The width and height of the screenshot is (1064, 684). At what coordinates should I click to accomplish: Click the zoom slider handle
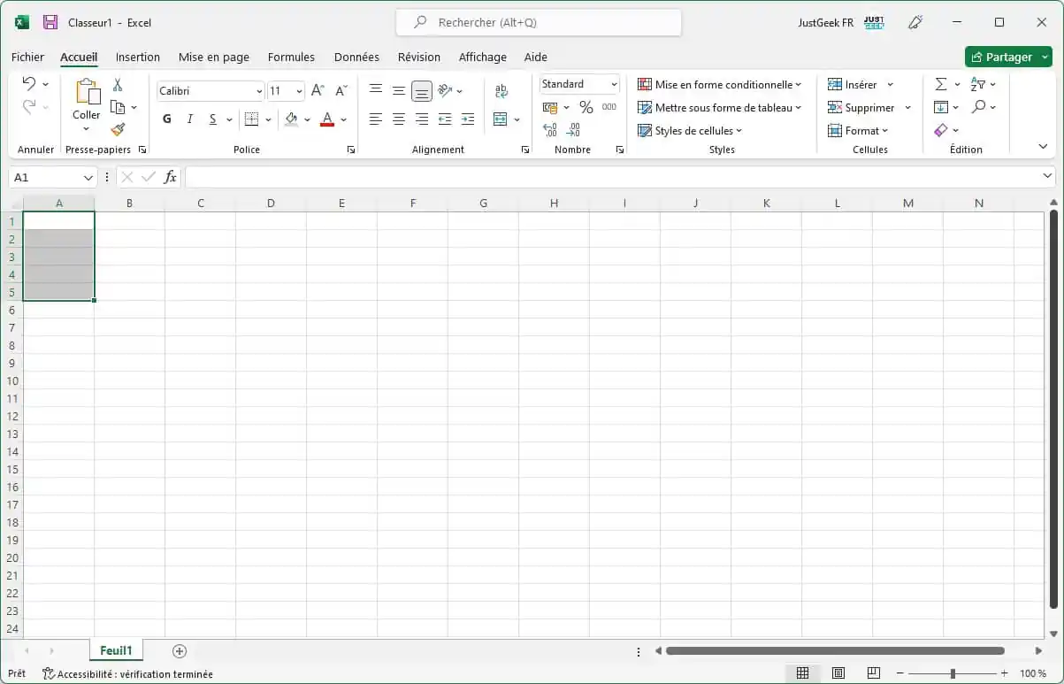(x=953, y=673)
